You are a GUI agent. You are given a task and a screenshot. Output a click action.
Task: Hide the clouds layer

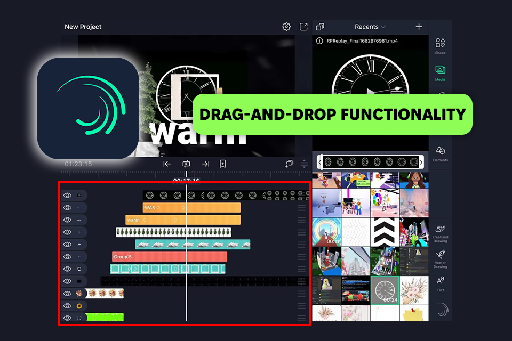tap(67, 245)
